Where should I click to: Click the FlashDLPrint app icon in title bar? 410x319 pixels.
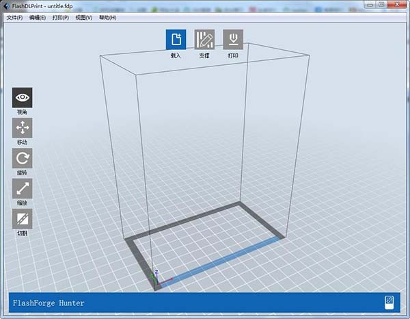6,5
